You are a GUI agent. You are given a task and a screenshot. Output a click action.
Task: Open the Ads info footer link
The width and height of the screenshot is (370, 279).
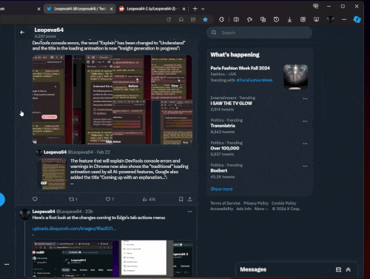click(243, 209)
